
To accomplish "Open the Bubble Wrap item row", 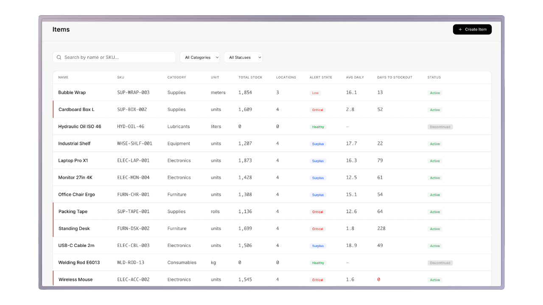I will (72, 92).
